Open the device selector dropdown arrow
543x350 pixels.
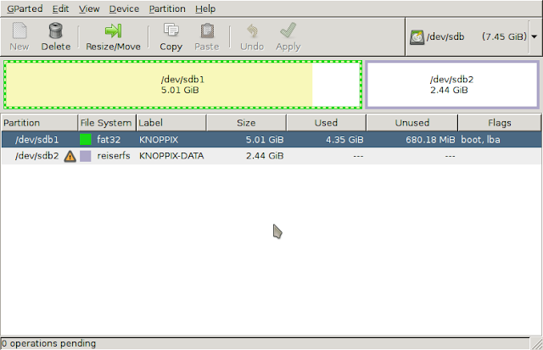point(535,36)
